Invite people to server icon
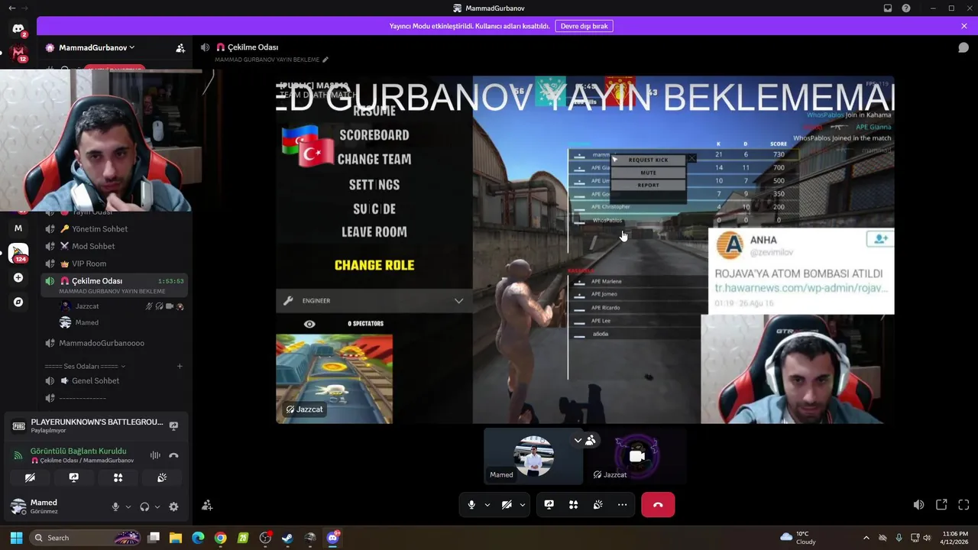The height and width of the screenshot is (550, 978). coord(180,47)
